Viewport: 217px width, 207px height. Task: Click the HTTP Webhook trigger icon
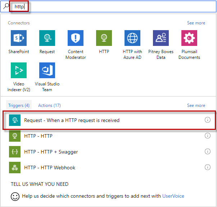tap(15, 168)
